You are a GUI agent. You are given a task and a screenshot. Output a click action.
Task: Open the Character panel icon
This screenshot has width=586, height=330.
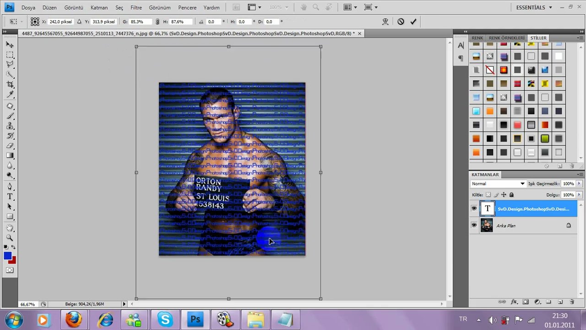click(x=461, y=45)
